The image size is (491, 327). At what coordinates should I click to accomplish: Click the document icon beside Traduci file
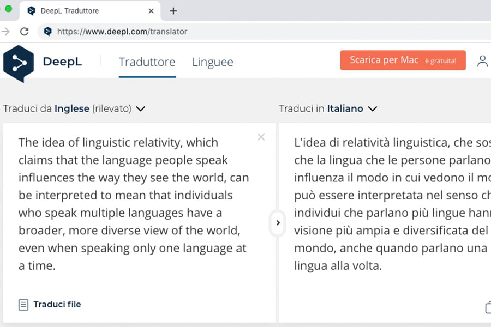23,305
